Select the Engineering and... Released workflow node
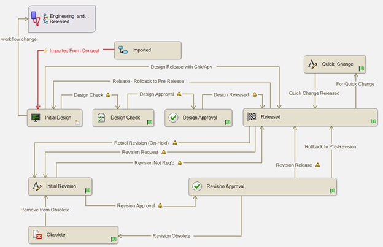Screen dimensions: 383x247 point(62,19)
